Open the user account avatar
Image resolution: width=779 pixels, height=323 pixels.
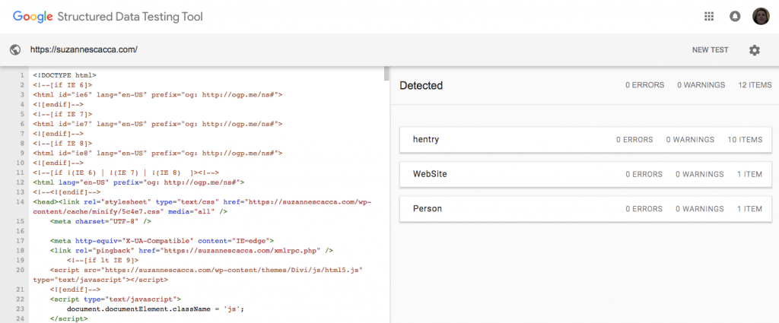click(761, 17)
